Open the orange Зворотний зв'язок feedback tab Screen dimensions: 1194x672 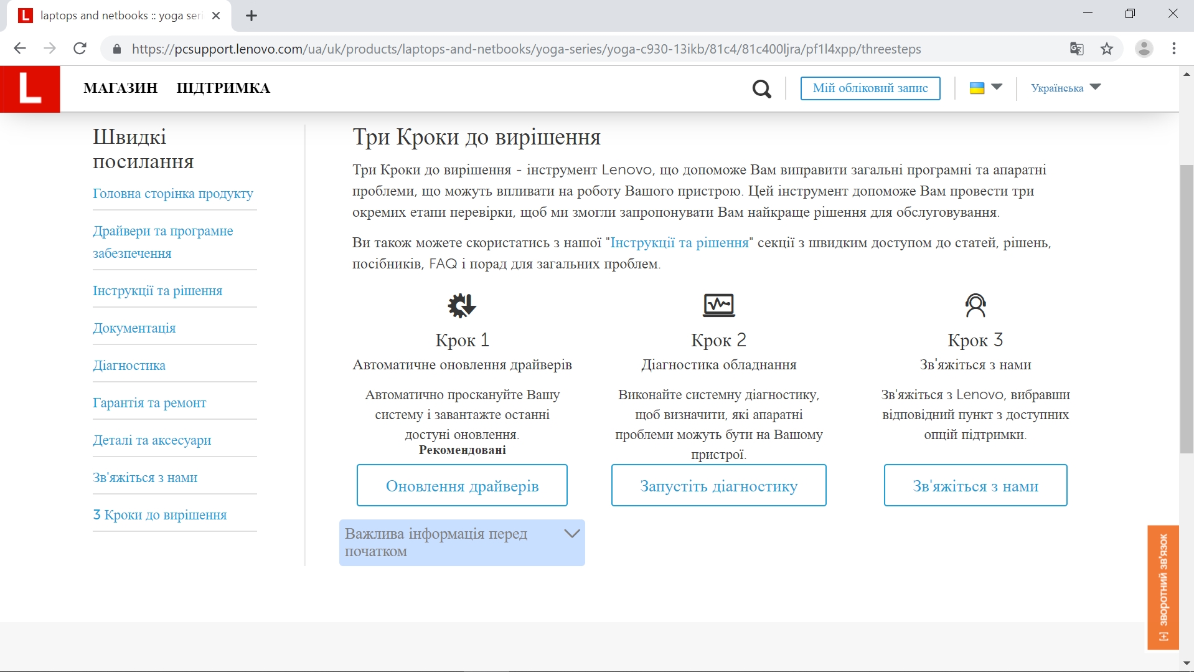point(1163,587)
